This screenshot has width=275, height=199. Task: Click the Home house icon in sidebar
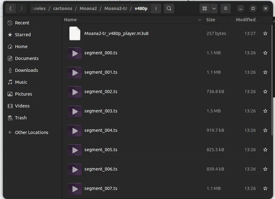[x=10, y=47]
